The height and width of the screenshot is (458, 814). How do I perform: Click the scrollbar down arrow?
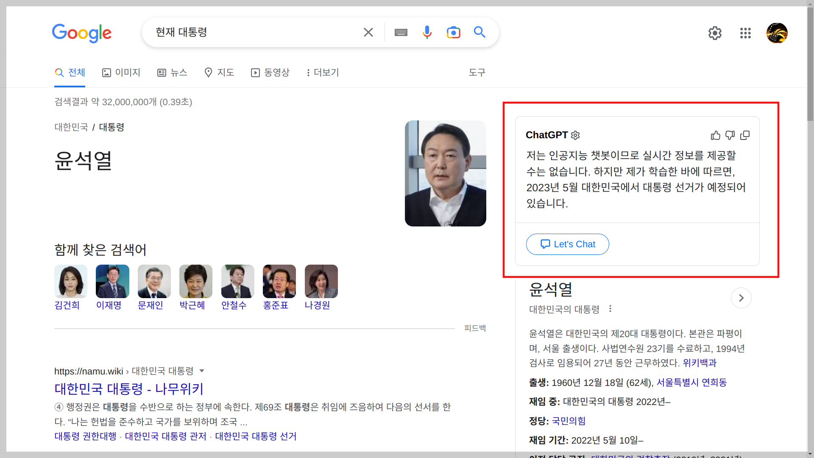(x=810, y=454)
